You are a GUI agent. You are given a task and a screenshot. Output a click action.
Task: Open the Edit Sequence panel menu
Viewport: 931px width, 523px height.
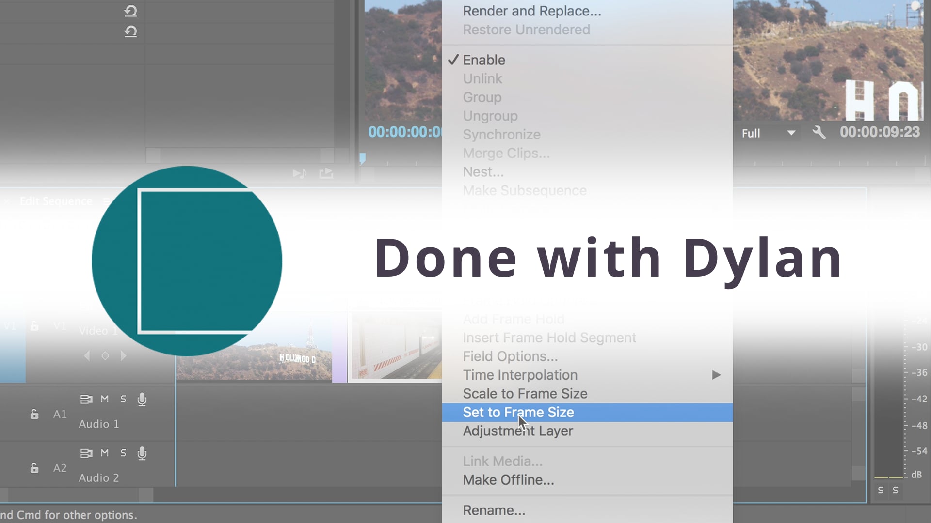click(107, 201)
